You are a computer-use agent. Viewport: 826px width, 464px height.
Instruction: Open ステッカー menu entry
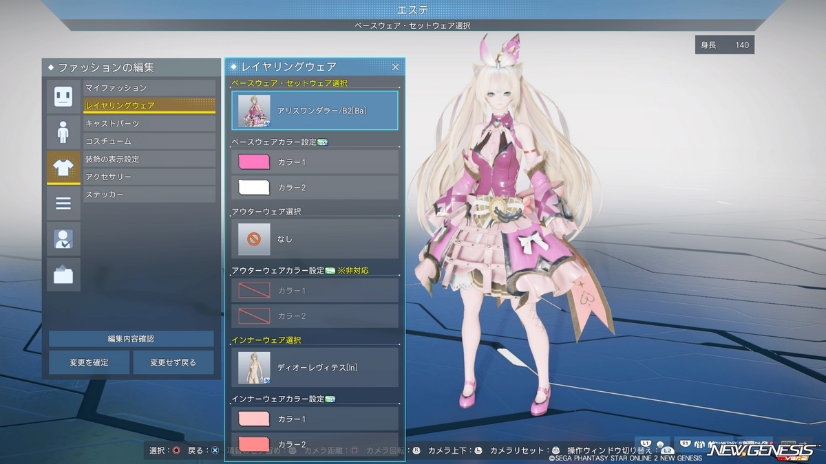pos(149,195)
